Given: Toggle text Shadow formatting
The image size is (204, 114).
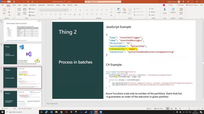Looking at the screenshot, I should tap(55, 14).
